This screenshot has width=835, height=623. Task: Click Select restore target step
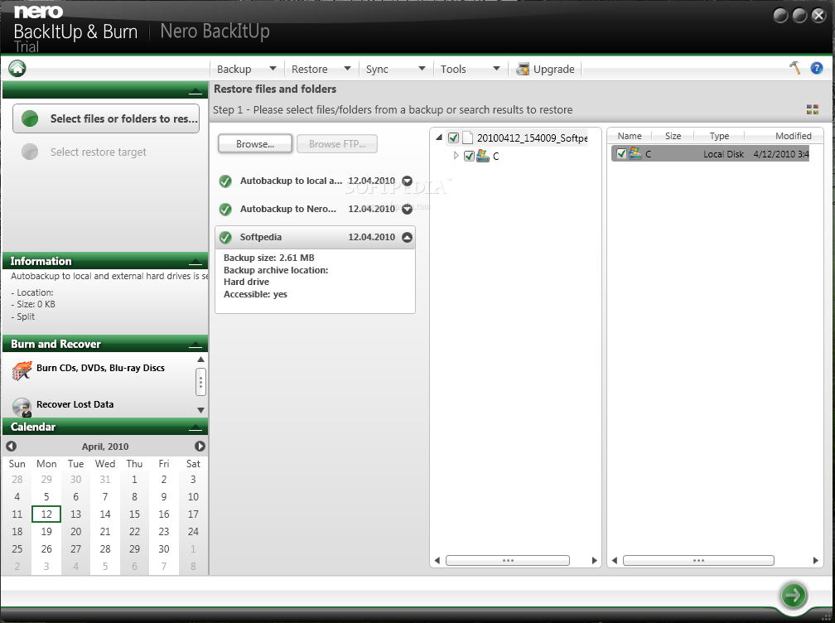(x=99, y=152)
